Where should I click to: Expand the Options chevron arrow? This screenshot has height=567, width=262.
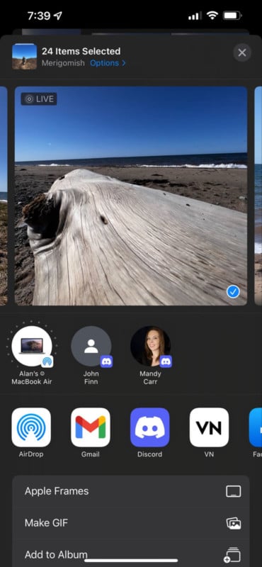point(124,63)
